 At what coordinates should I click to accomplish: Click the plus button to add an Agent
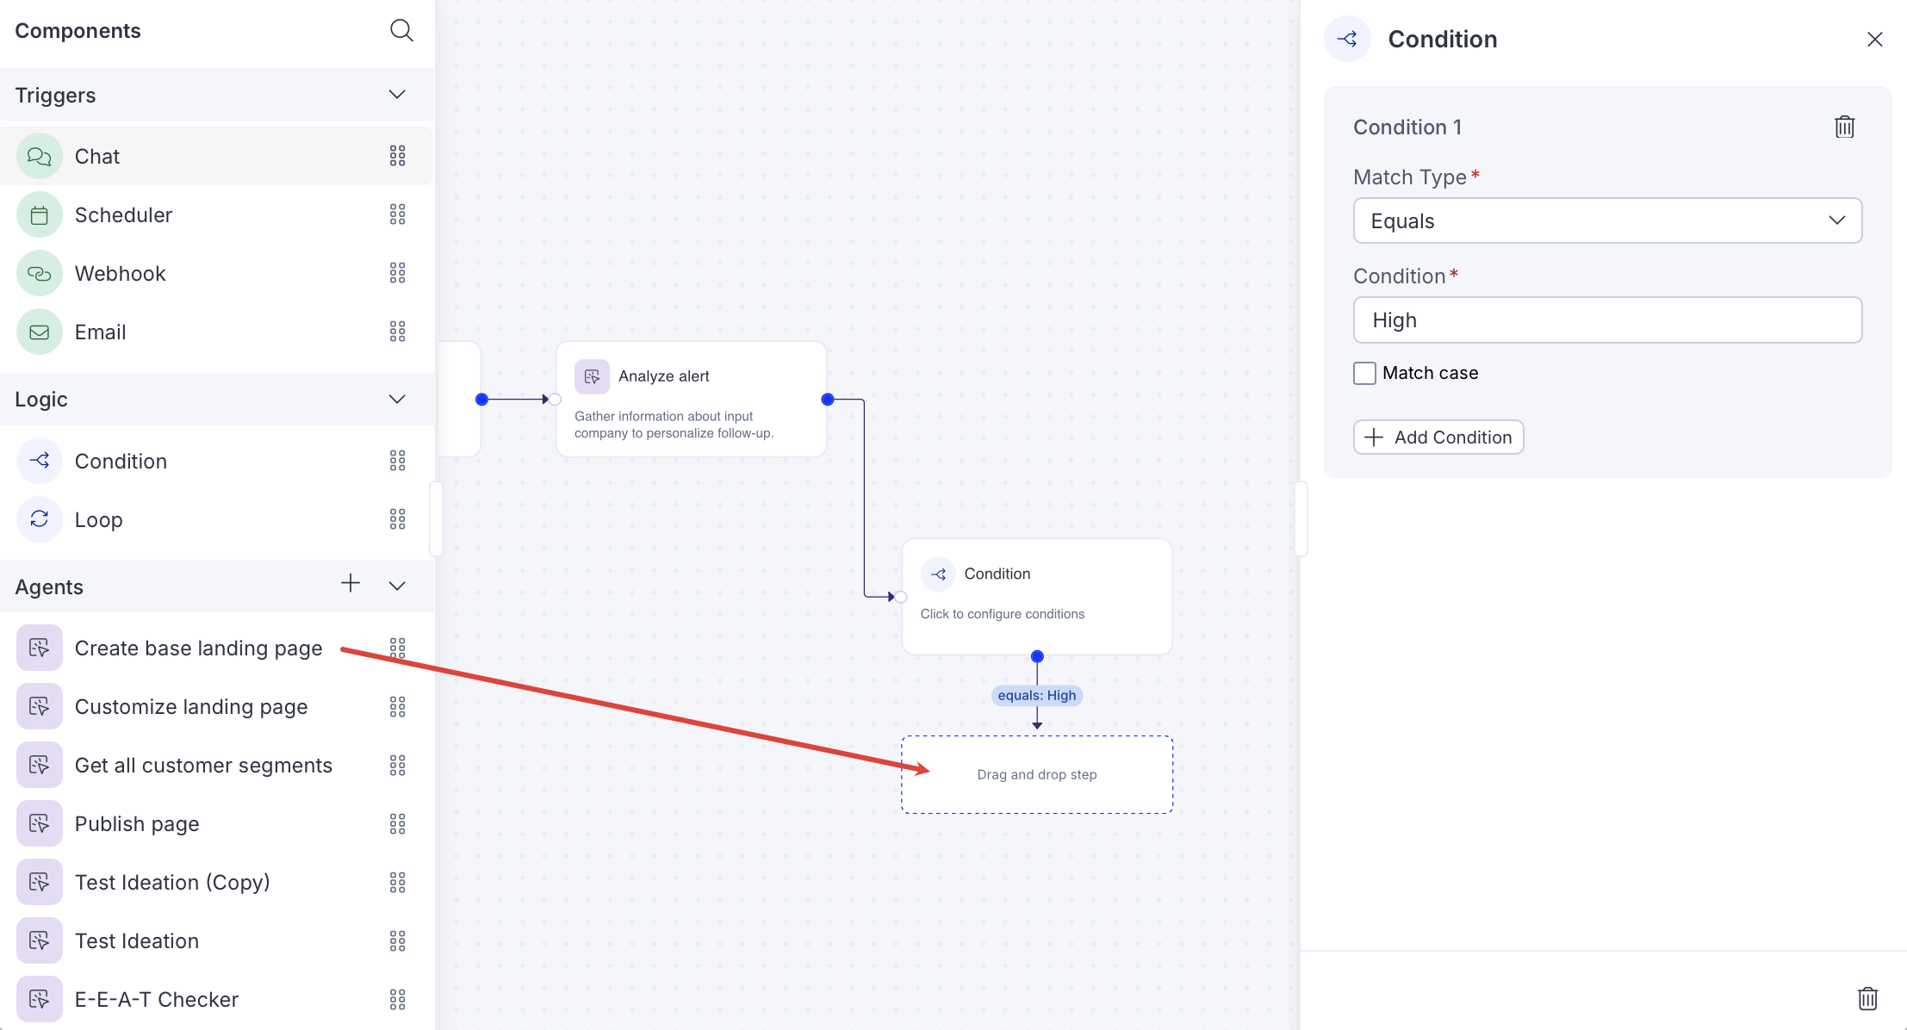[351, 584]
